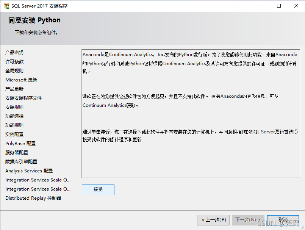Click the 服务器配置 step

(x=17, y=153)
